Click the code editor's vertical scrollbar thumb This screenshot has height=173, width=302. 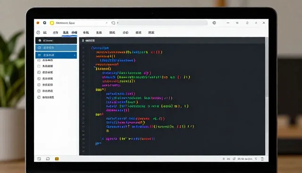tap(267, 67)
